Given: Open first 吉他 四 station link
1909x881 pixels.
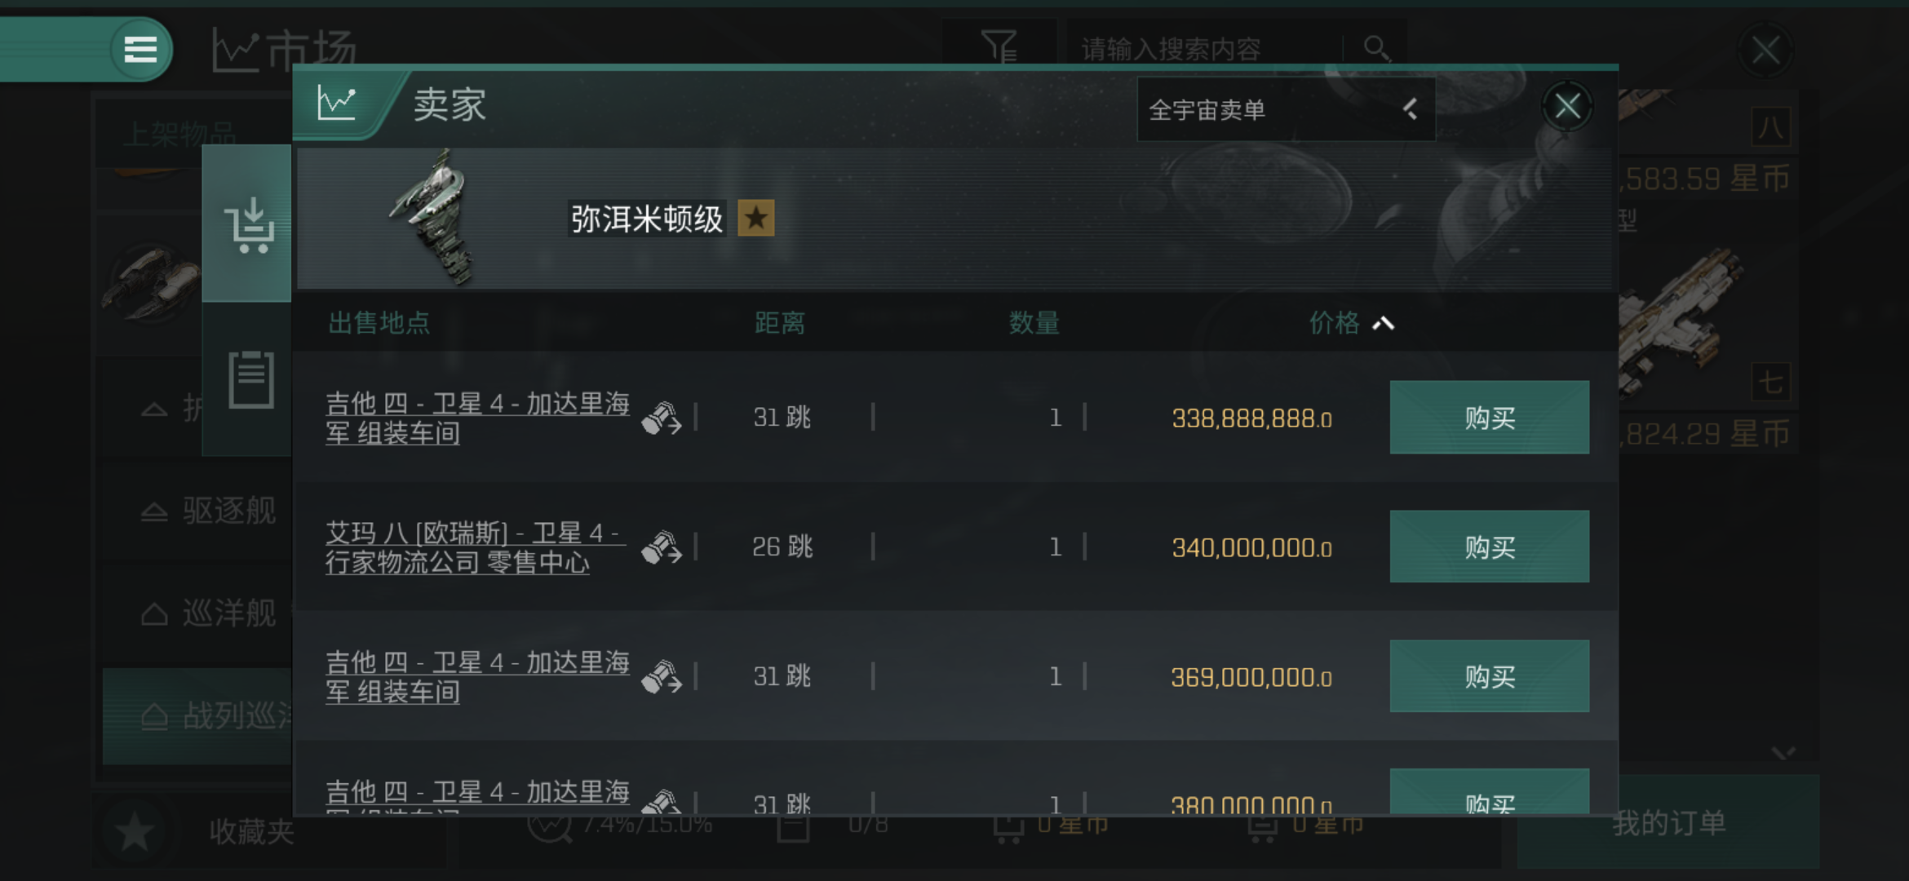Looking at the screenshot, I should pyautogui.click(x=477, y=418).
